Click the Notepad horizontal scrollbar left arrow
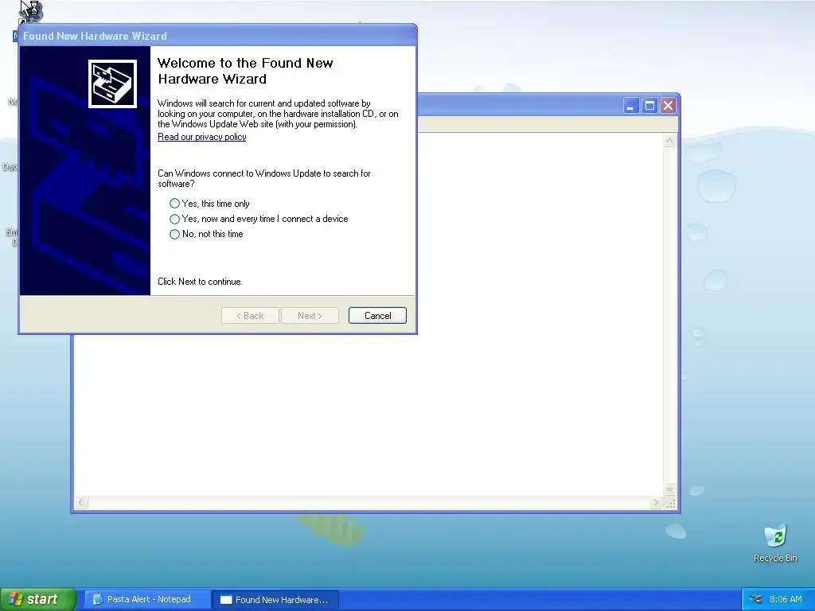The image size is (815, 611). pyautogui.click(x=81, y=503)
